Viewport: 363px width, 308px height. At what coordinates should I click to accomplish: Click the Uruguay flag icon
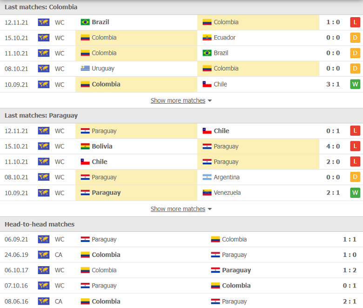85,68
